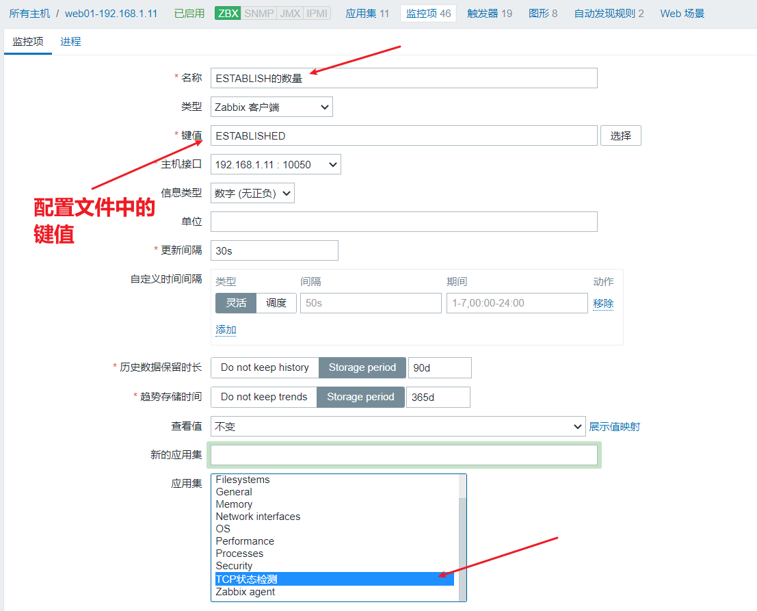Image resolution: width=757 pixels, height=611 pixels.
Task: Focus the 键值 ESTABLISHED input field
Action: tap(403, 135)
